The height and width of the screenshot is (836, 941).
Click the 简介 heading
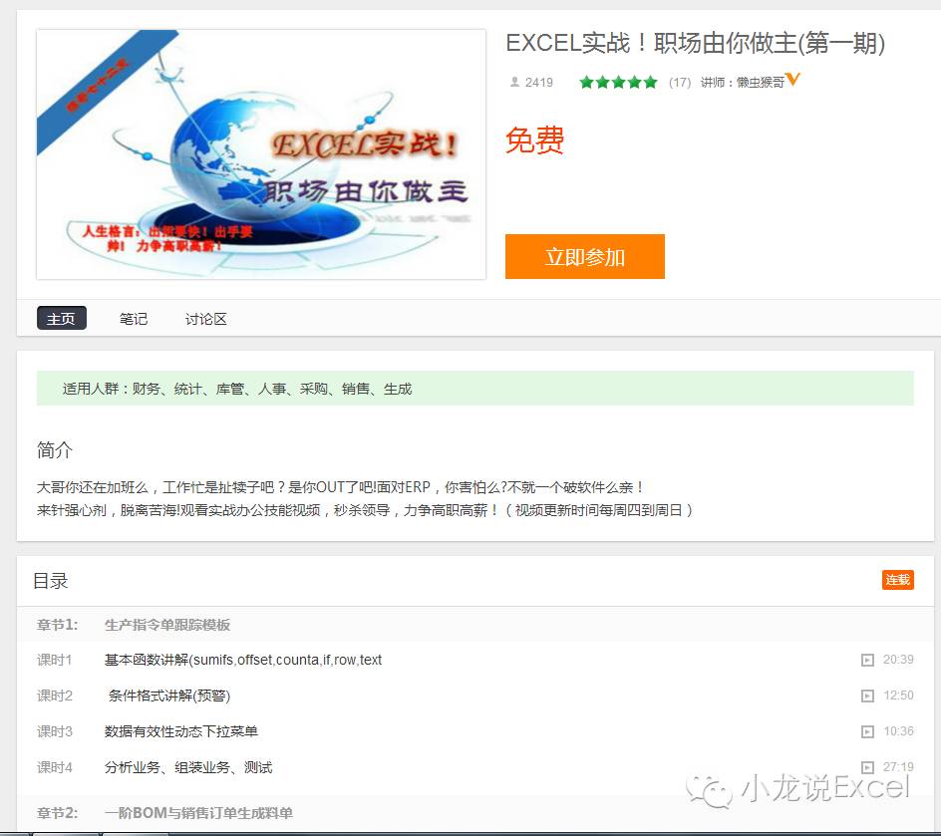pos(55,449)
